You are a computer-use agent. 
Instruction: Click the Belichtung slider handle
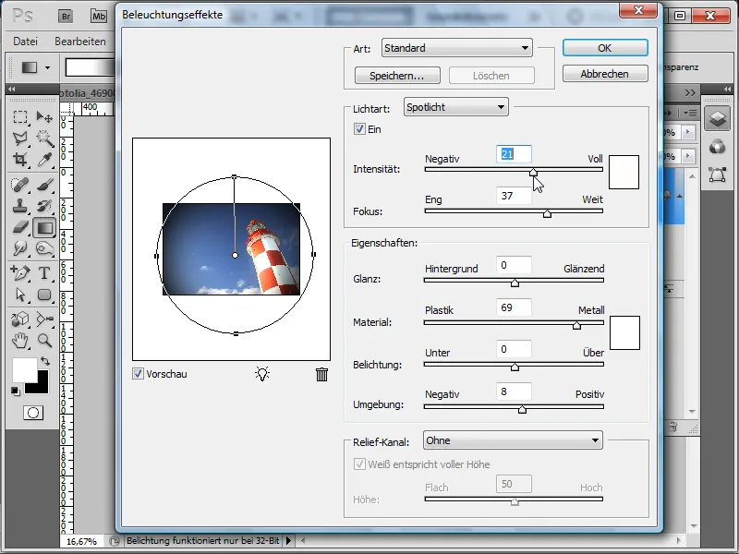(x=515, y=367)
